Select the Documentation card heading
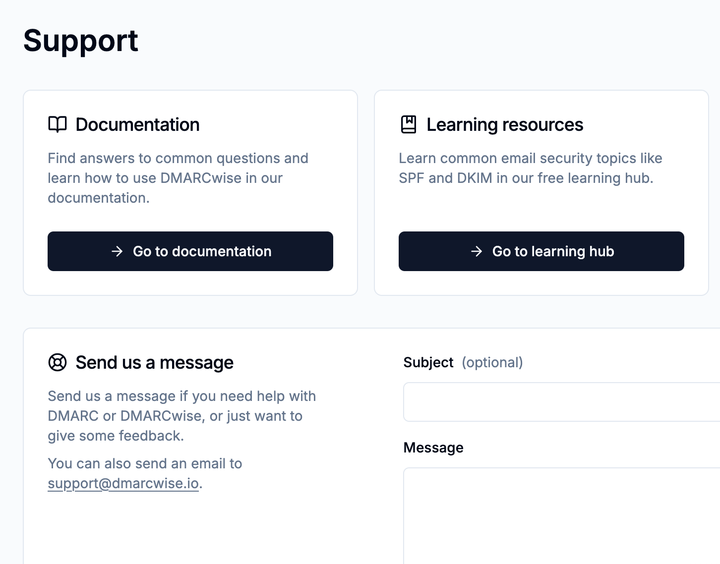The image size is (720, 564). click(137, 124)
